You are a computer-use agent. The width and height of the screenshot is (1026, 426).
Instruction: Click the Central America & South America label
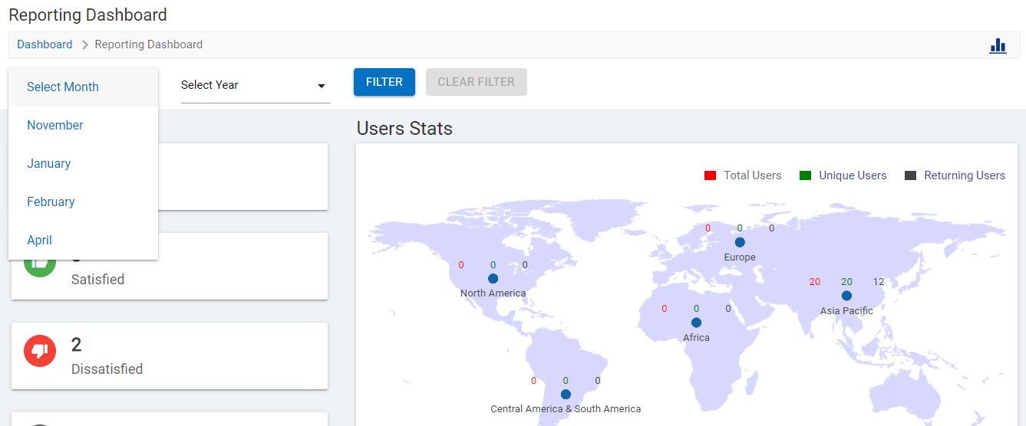point(566,409)
